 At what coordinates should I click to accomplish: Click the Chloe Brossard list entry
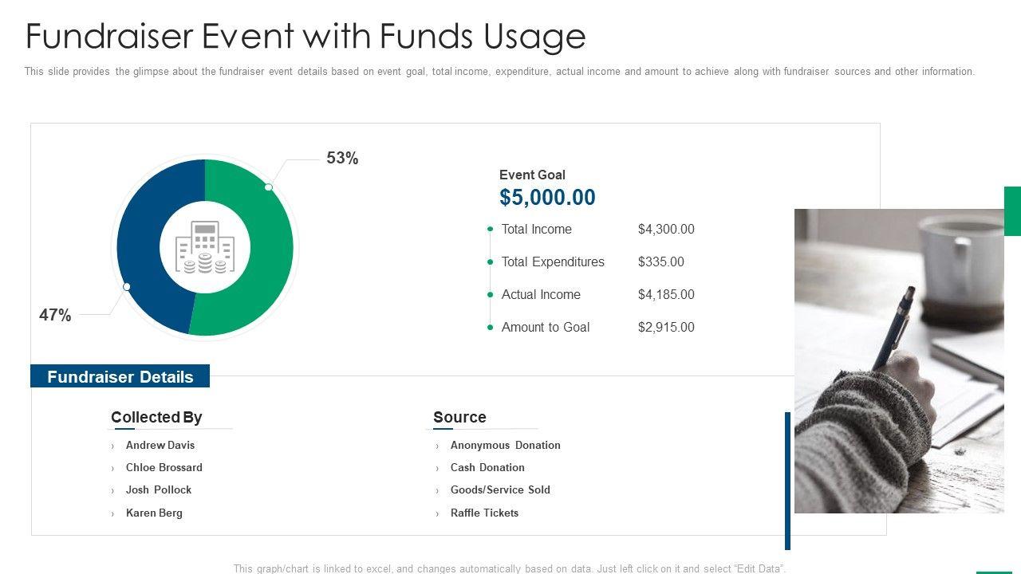[x=164, y=467]
